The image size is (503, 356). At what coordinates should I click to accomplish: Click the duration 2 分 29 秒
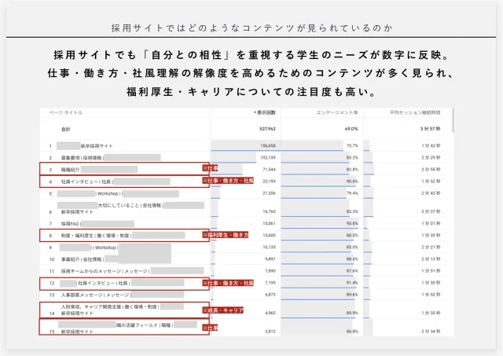pyautogui.click(x=431, y=157)
